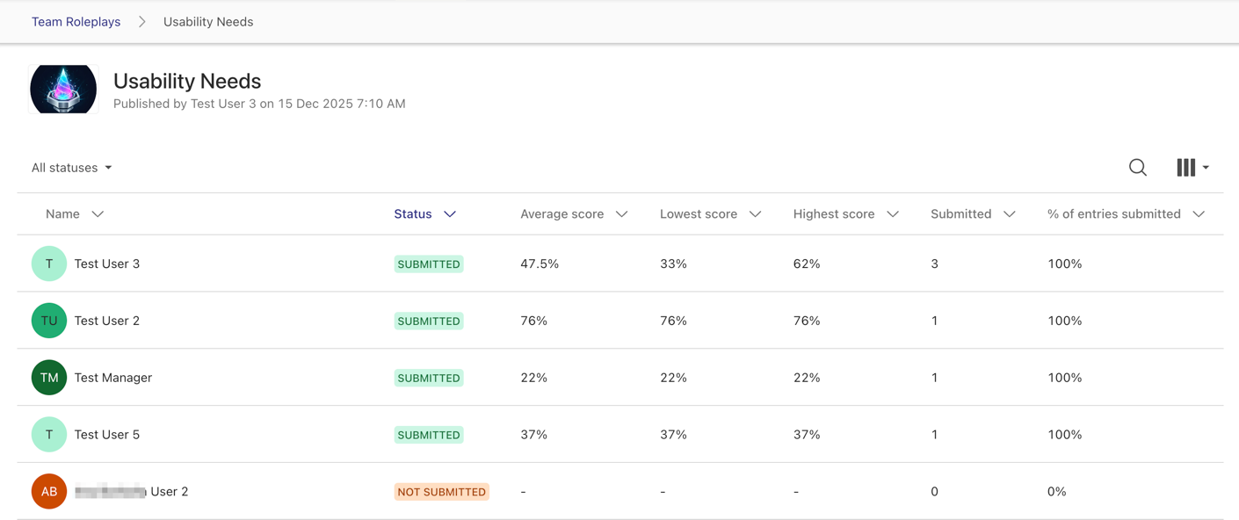Viewport: 1239px width, 520px height.
Task: Open the All statuses filter dropdown
Action: pos(72,168)
